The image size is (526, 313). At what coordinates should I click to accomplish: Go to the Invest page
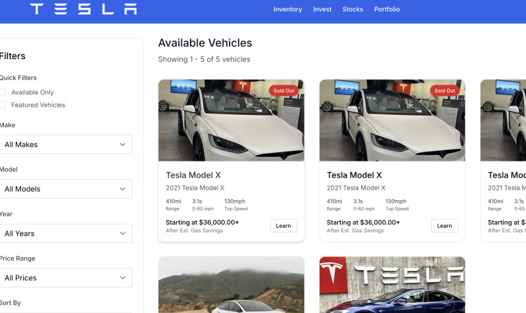click(322, 9)
